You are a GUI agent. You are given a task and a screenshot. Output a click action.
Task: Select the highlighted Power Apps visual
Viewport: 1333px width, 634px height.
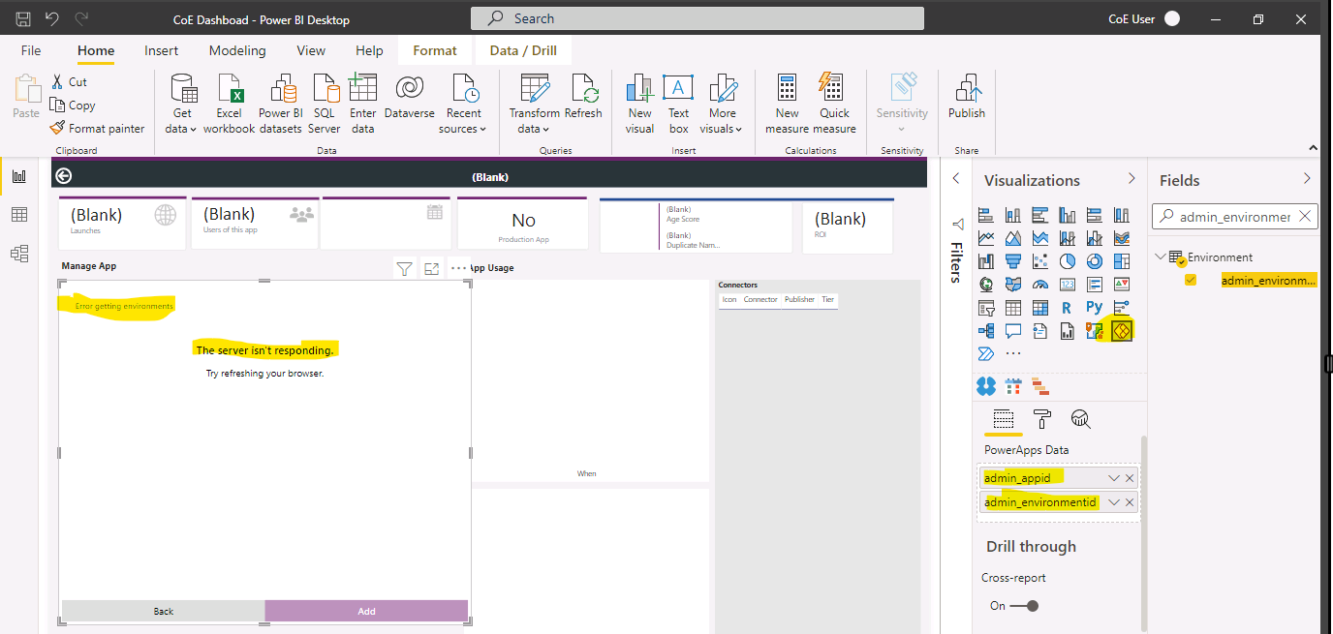coord(1122,330)
